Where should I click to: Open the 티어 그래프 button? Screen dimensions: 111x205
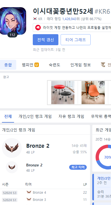pyautogui.click(x=75, y=40)
